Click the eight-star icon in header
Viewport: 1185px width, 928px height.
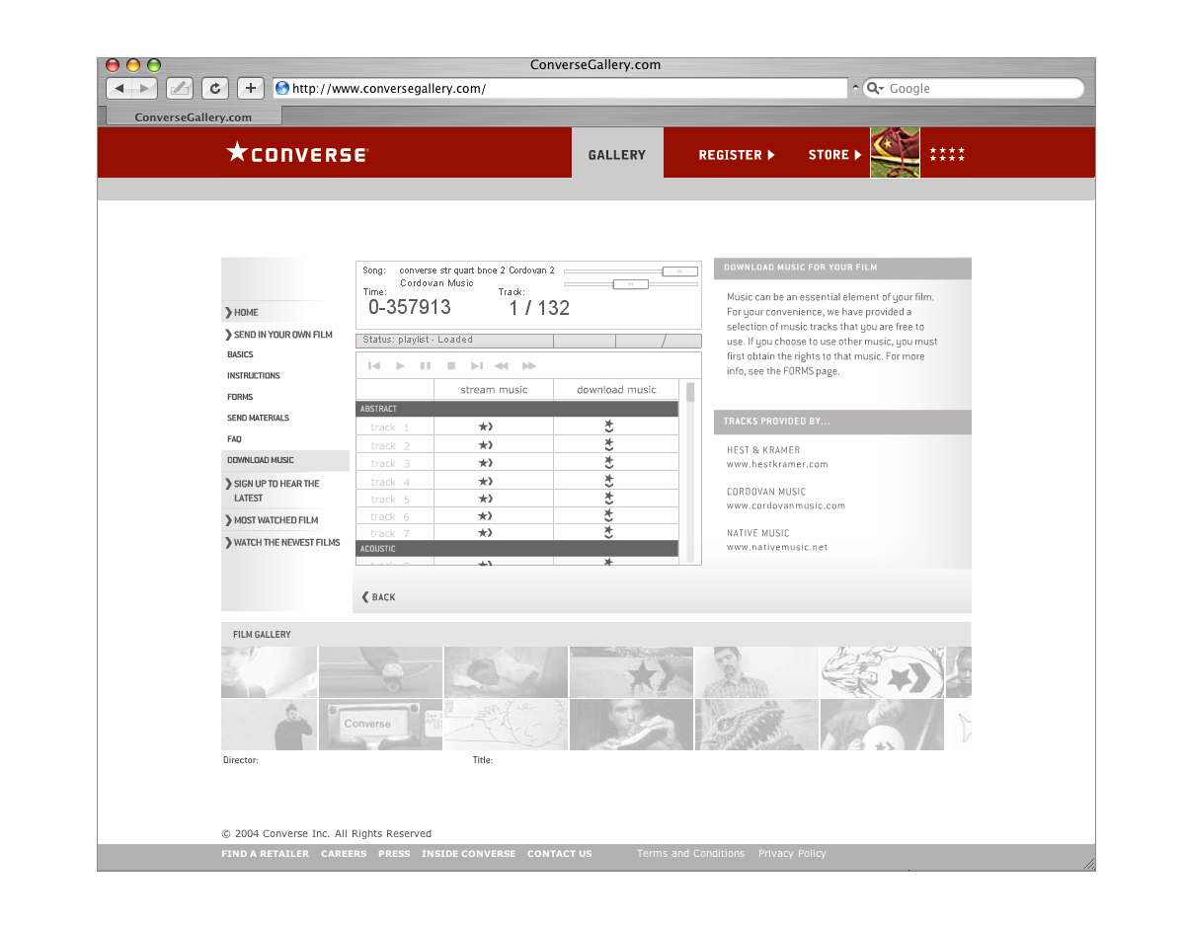[947, 154]
